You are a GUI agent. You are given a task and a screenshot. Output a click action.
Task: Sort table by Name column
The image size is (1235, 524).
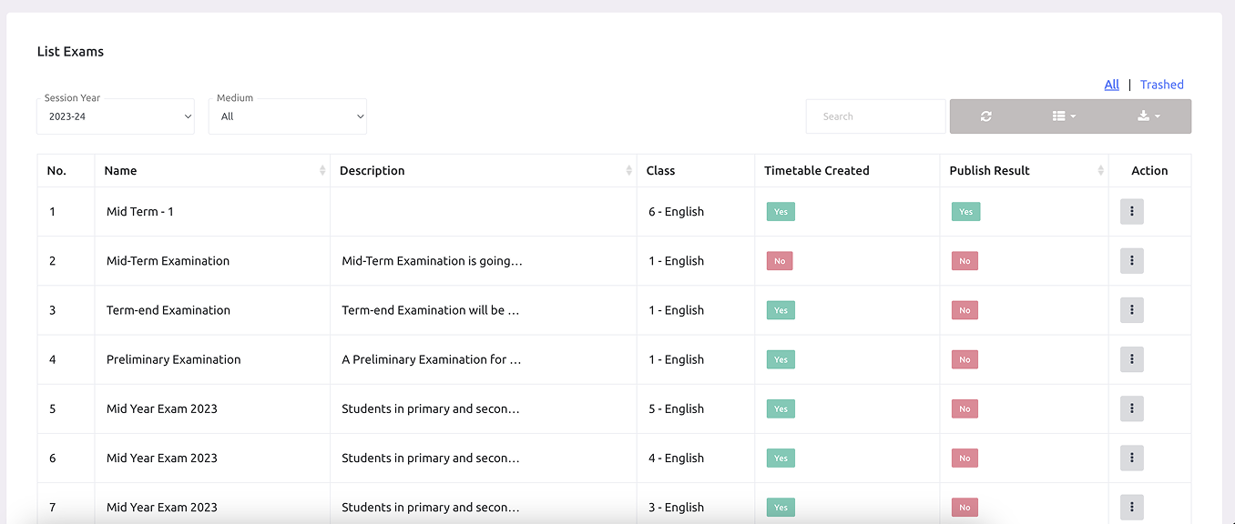[x=212, y=171]
